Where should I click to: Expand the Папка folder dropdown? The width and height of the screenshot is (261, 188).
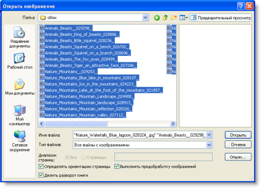pyautogui.click(x=145, y=17)
